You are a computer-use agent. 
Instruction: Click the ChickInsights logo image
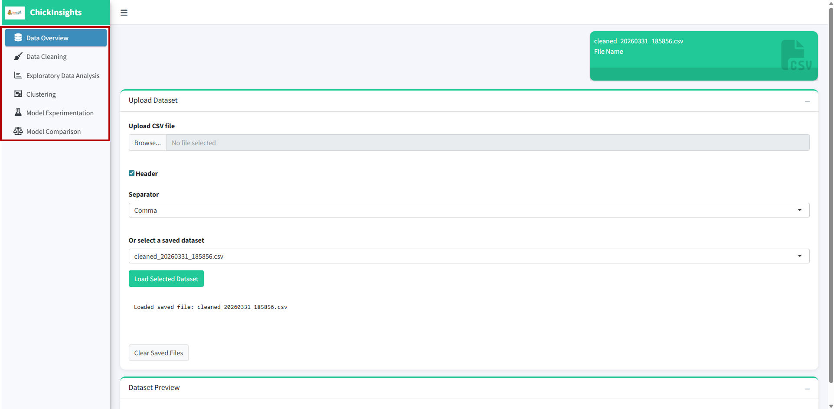point(15,13)
